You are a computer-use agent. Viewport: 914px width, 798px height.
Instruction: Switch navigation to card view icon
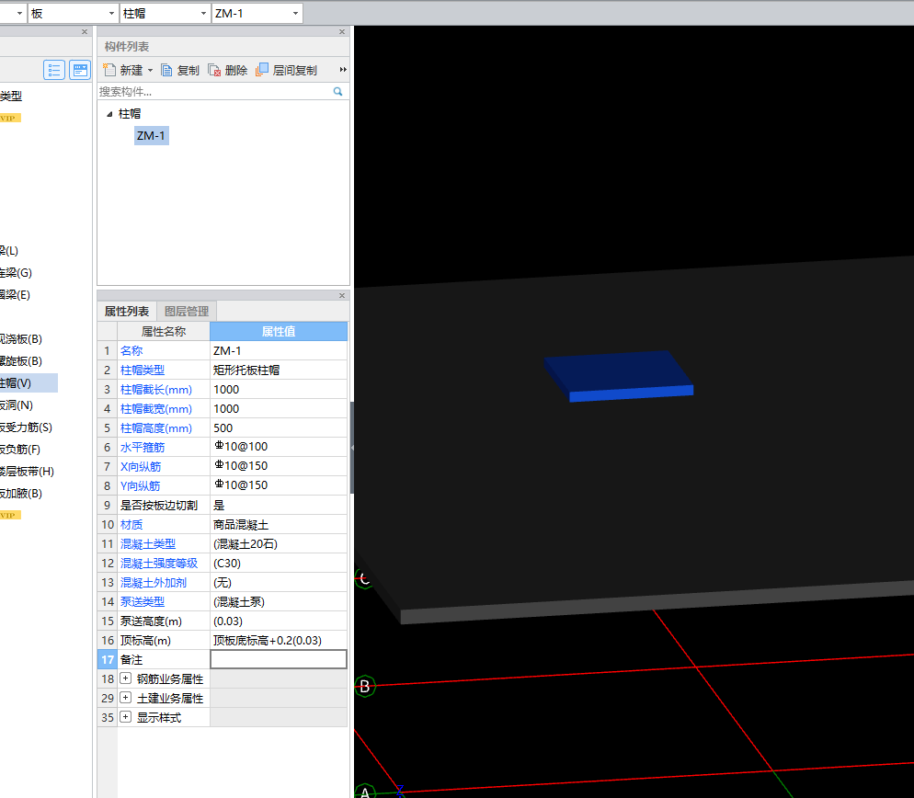(x=80, y=70)
